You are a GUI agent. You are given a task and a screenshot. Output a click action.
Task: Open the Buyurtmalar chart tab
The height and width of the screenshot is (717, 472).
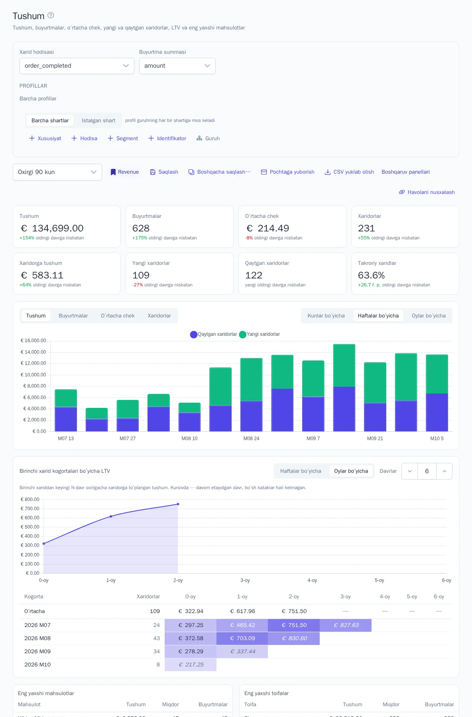pyautogui.click(x=73, y=316)
